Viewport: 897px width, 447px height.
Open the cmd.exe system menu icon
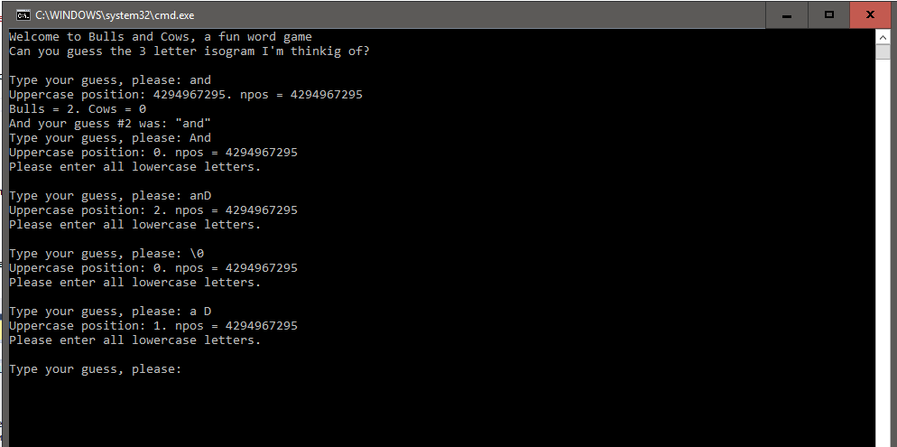tap(23, 14)
